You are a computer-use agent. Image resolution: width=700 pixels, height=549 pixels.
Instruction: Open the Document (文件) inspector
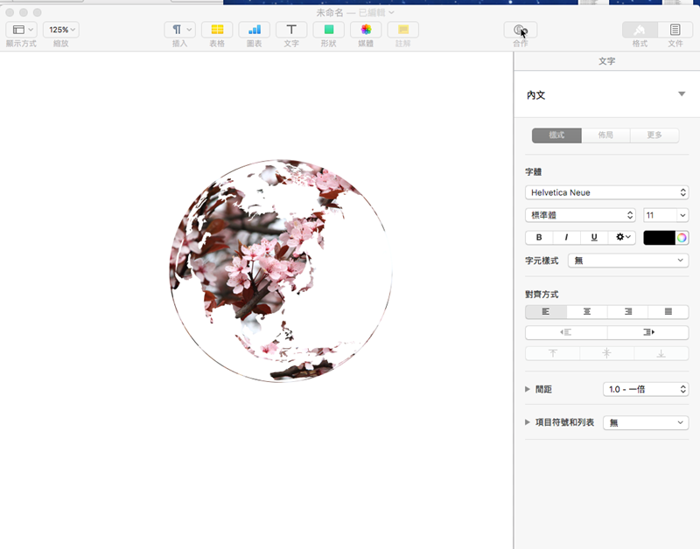coord(675,30)
